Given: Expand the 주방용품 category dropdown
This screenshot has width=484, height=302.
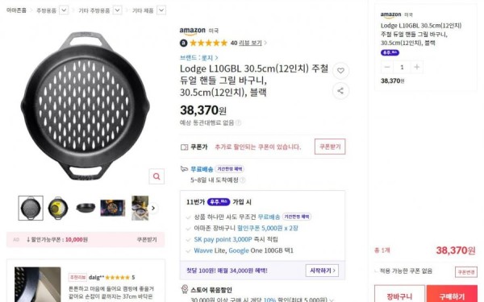Looking at the screenshot, I should pos(64,10).
